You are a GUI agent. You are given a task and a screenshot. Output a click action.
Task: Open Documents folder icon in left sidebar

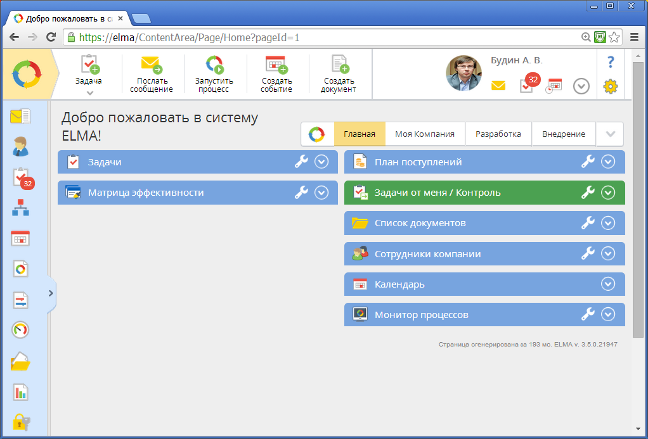20,361
